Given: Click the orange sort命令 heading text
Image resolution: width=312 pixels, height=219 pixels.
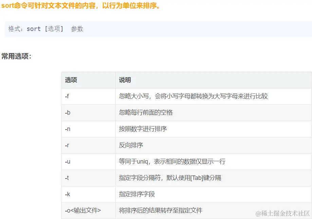Looking at the screenshot, I should coord(80,5).
